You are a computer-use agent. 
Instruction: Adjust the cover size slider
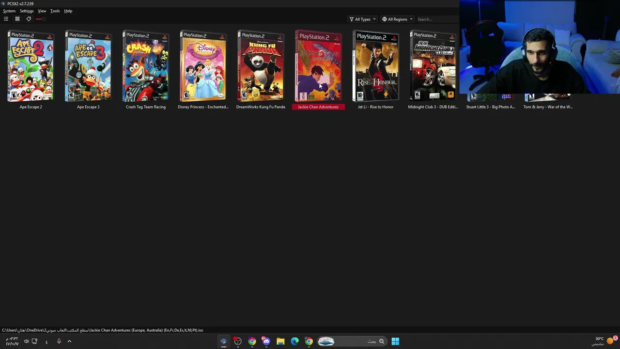pyautogui.click(x=40, y=19)
